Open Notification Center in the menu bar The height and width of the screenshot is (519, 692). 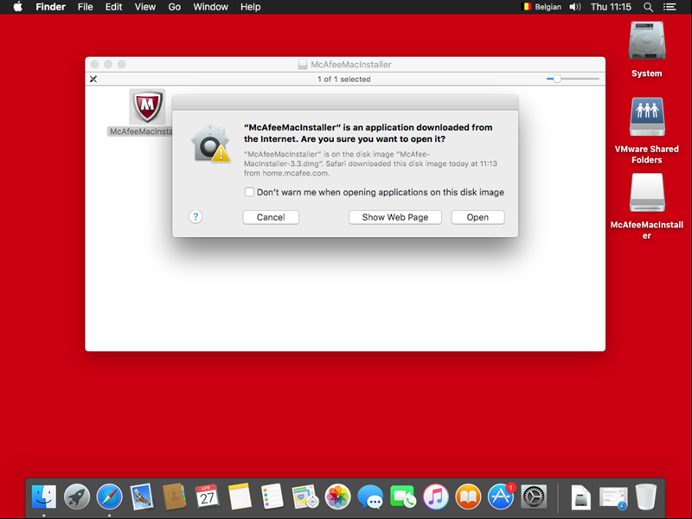670,7
